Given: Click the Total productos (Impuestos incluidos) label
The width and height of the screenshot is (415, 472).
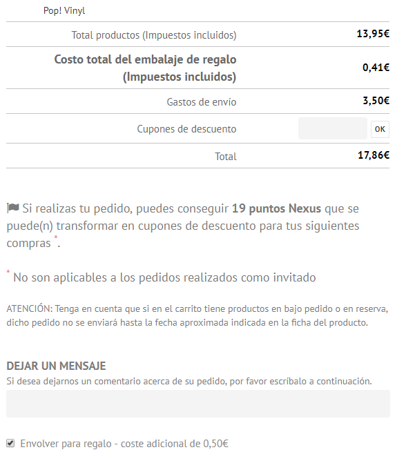Looking at the screenshot, I should 154,35.
